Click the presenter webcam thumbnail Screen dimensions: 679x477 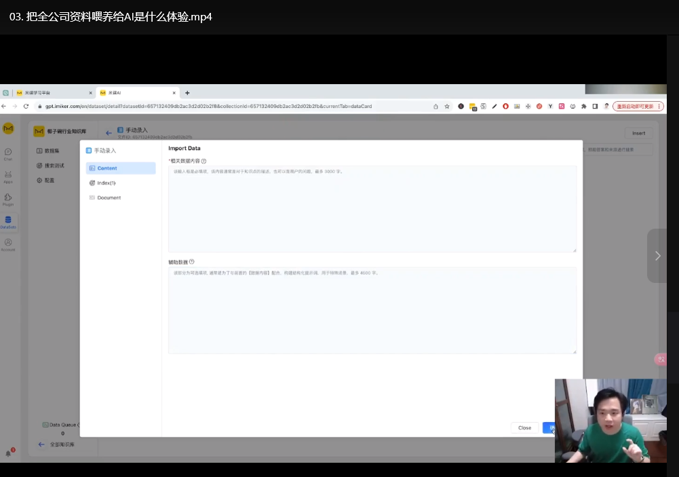[x=610, y=421]
